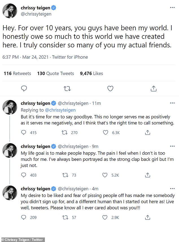179x242 pixels.
Task: Share the 'Live well, tweeters' tweet
Action: coord(147,218)
